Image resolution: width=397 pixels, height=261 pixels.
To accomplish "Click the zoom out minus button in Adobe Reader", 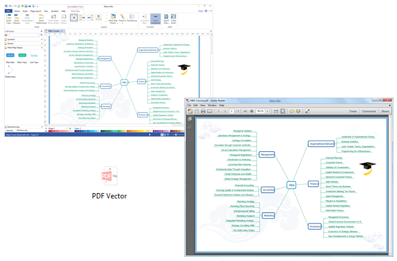I will 246,111.
